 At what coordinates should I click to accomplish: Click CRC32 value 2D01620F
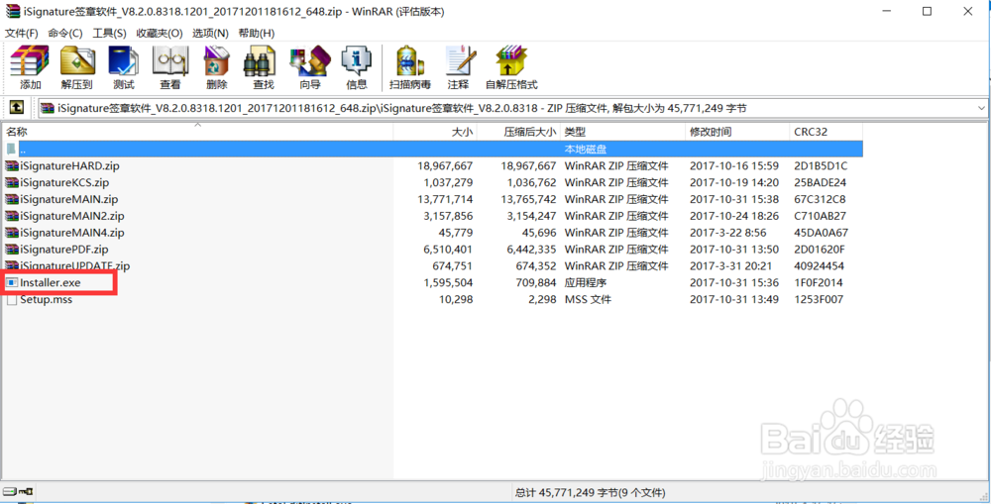click(820, 249)
